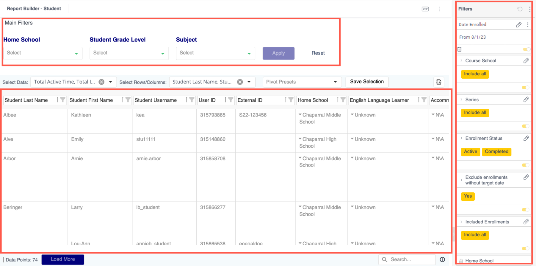Edit the Series filter

point(526,99)
